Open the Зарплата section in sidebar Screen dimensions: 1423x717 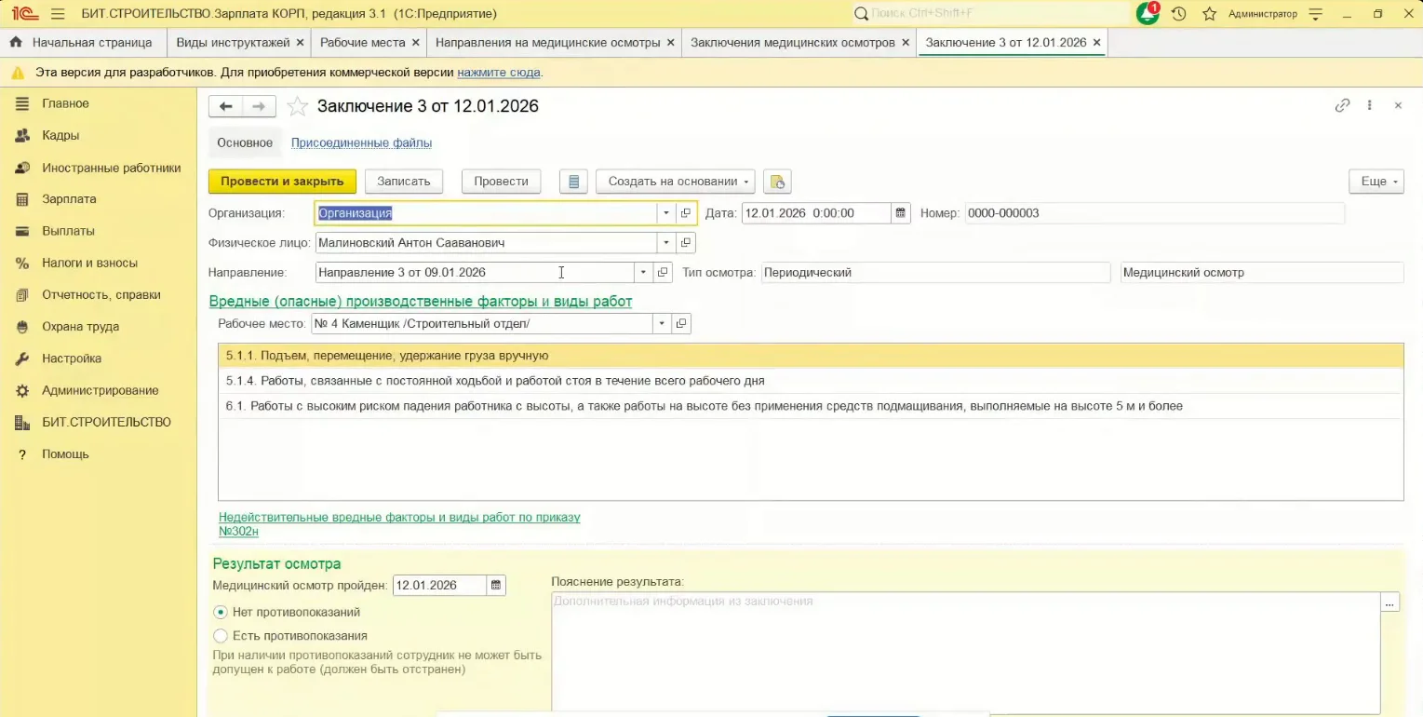coord(69,199)
